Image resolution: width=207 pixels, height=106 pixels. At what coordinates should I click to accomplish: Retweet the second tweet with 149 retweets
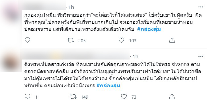pyautogui.click(x=73, y=97)
